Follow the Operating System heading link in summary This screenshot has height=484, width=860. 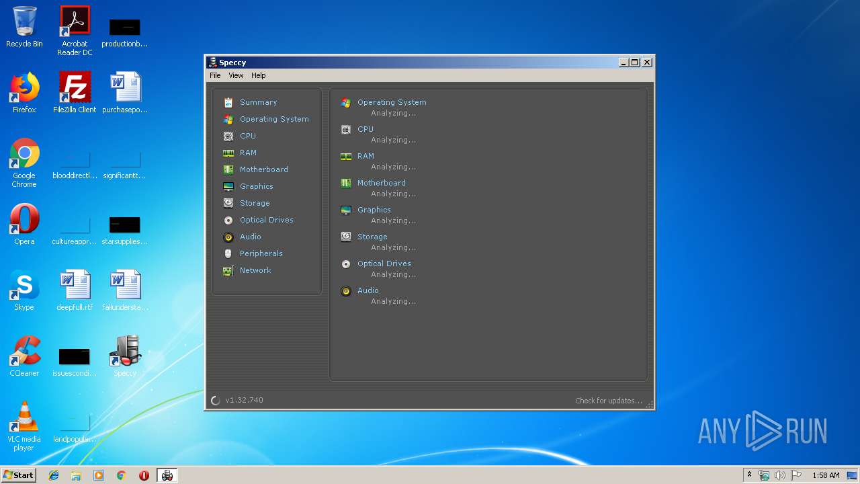point(392,102)
